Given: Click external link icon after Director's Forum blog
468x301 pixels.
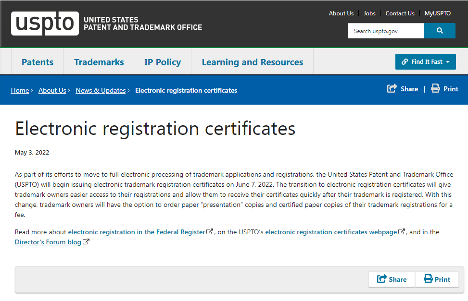Looking at the screenshot, I should pyautogui.click(x=86, y=242).
